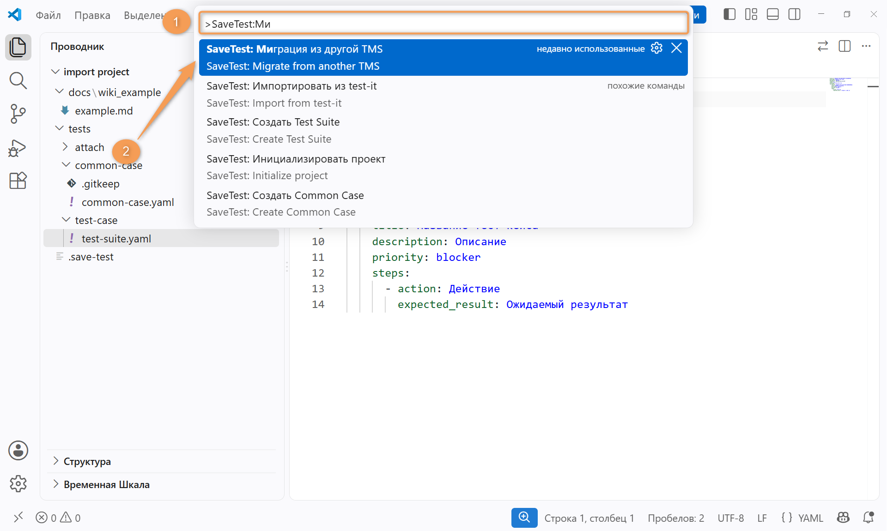The width and height of the screenshot is (887, 531).
Task: Toggle the bottom panel layout button
Action: click(x=773, y=14)
